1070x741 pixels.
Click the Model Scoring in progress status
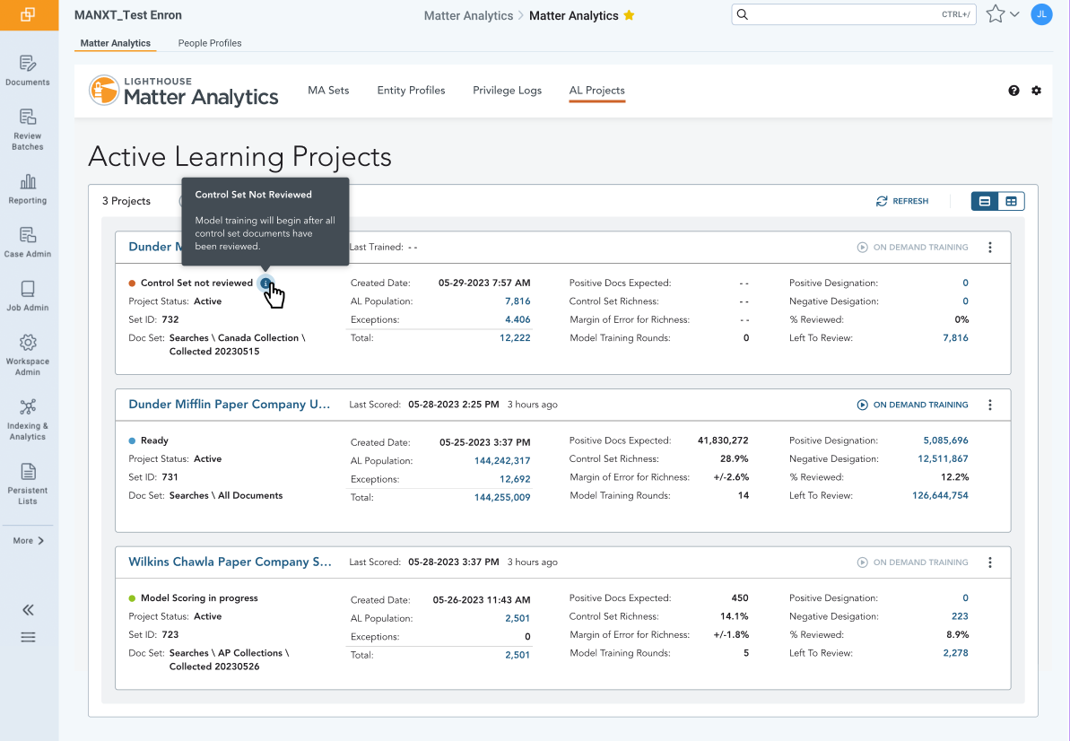click(x=199, y=597)
